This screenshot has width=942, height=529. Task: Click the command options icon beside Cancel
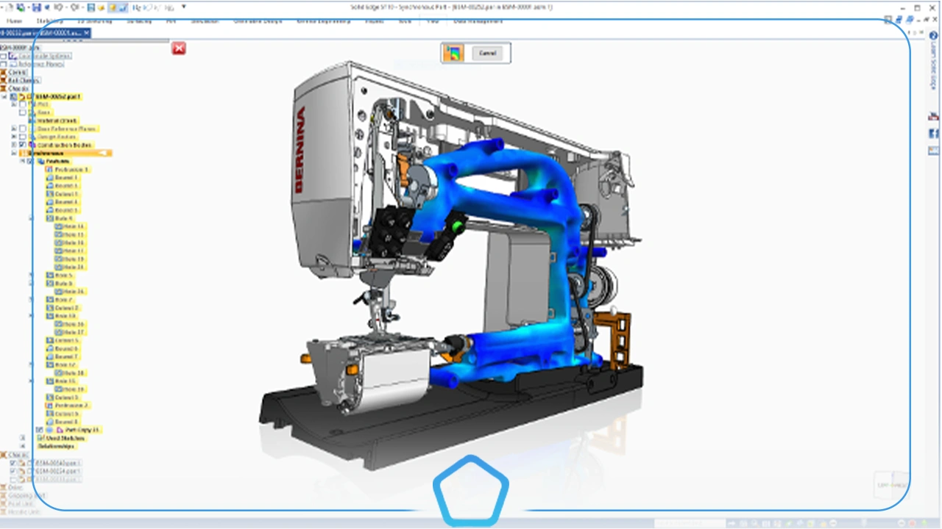pyautogui.click(x=453, y=52)
